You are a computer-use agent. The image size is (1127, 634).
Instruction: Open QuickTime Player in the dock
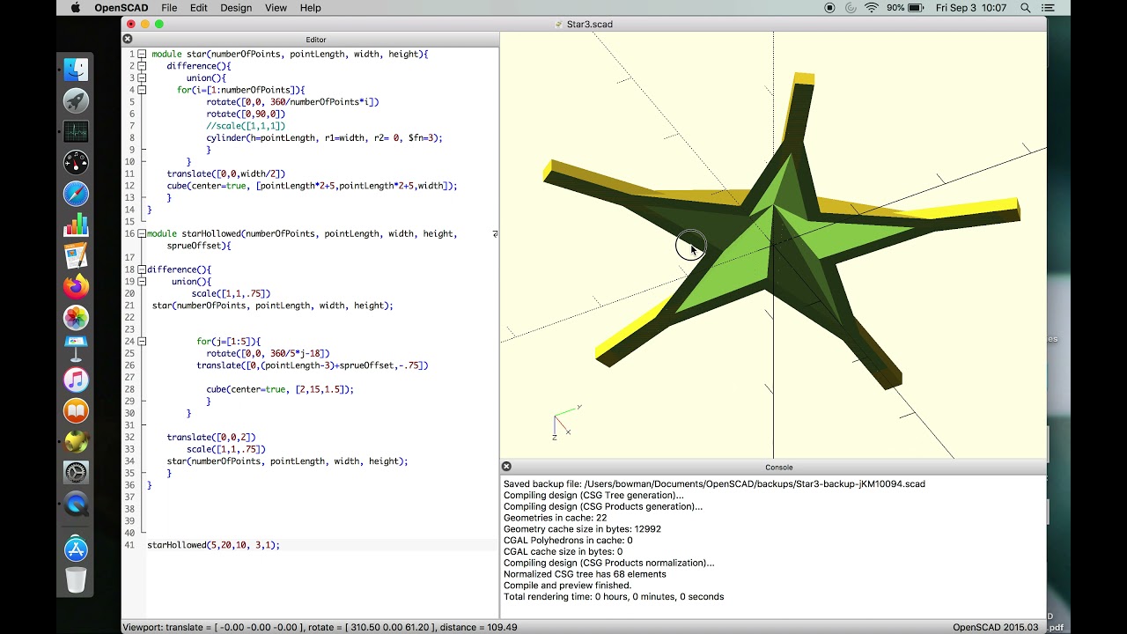(x=76, y=505)
